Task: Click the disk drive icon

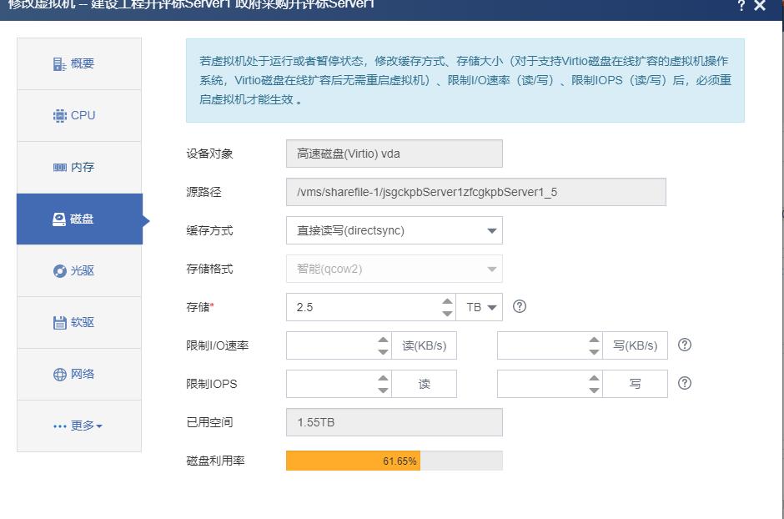Action: [59, 219]
